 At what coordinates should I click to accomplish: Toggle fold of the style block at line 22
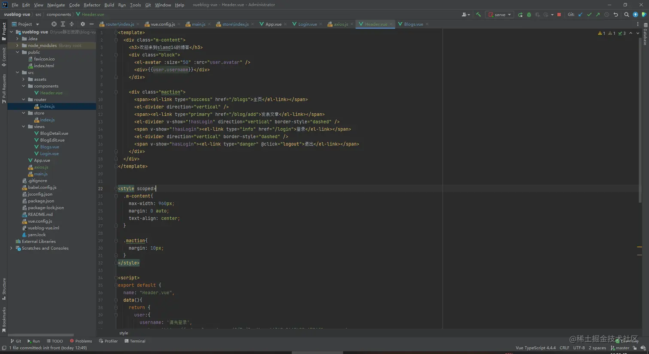(116, 189)
